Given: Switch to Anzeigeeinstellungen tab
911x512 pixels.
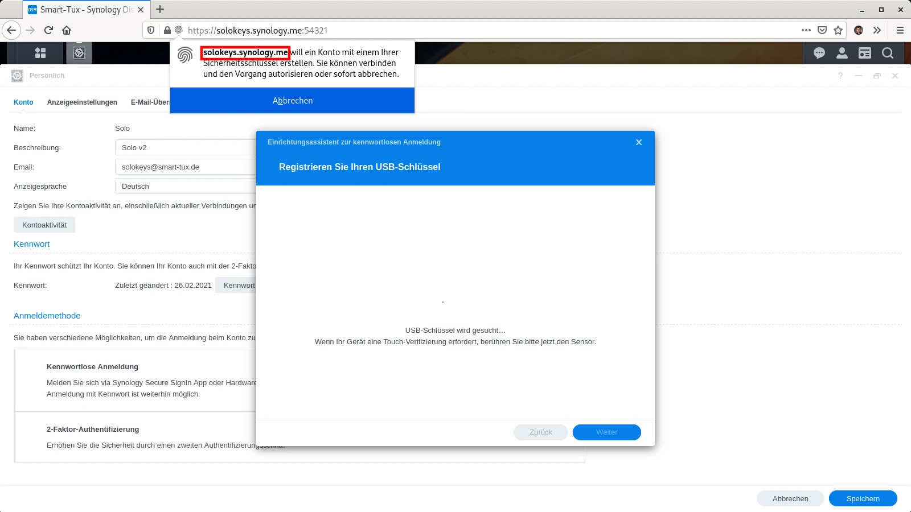Looking at the screenshot, I should [x=82, y=102].
